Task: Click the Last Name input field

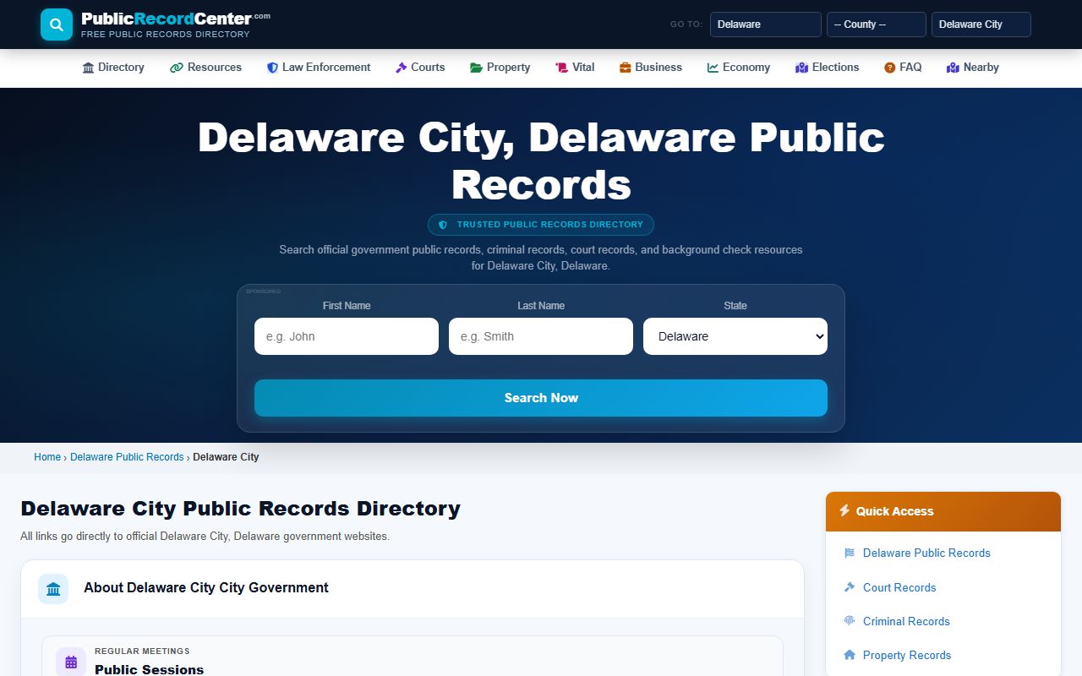Action: coord(541,336)
